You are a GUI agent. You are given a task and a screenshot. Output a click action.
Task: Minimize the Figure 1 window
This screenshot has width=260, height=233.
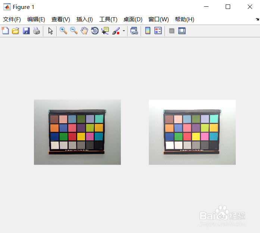[x=206, y=7]
